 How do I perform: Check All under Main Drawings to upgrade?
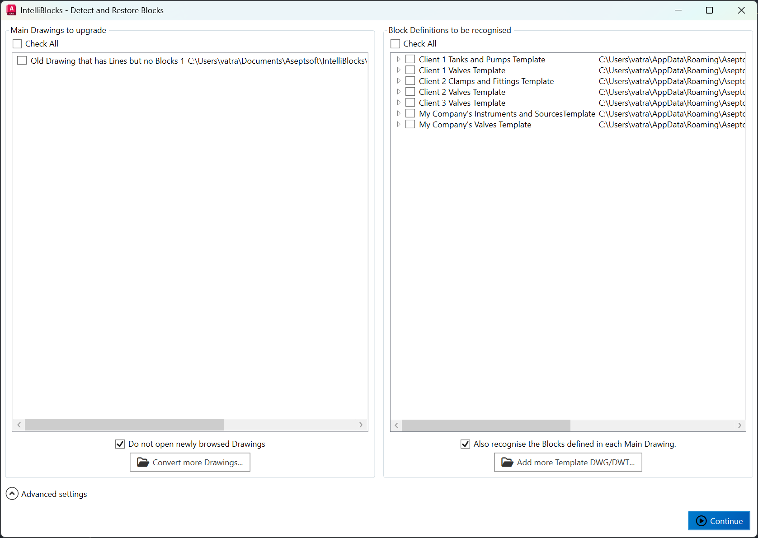point(17,44)
